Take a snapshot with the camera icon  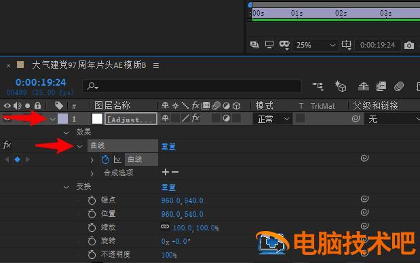click(x=408, y=45)
